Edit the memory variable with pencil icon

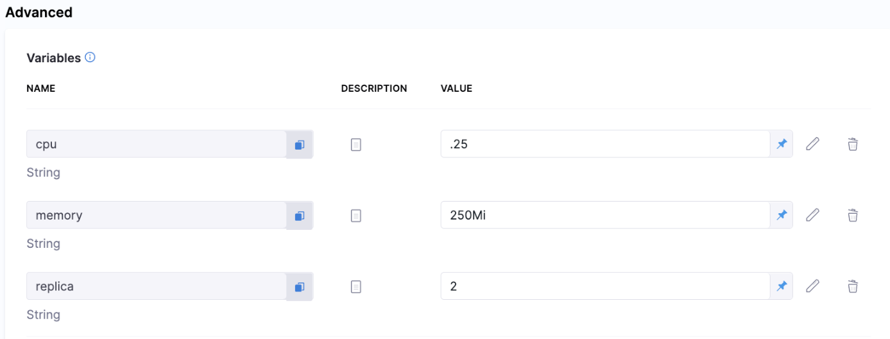812,215
